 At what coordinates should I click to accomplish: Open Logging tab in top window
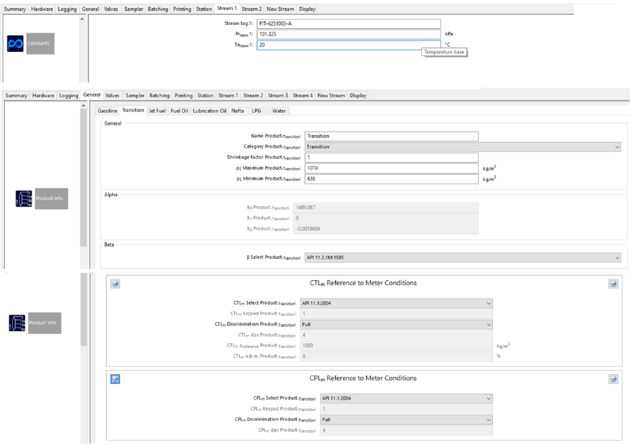[x=67, y=9]
